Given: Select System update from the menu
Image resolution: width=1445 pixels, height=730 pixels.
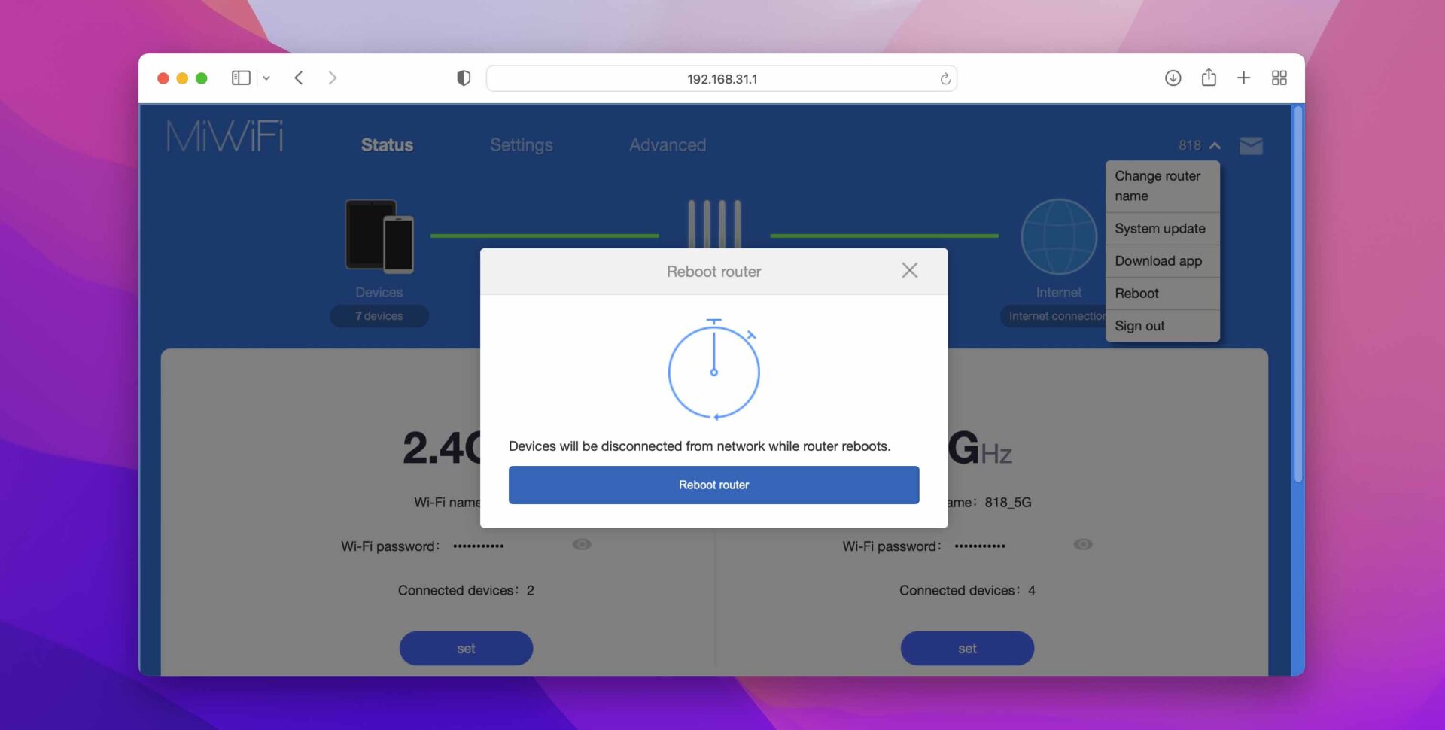Looking at the screenshot, I should (1160, 228).
